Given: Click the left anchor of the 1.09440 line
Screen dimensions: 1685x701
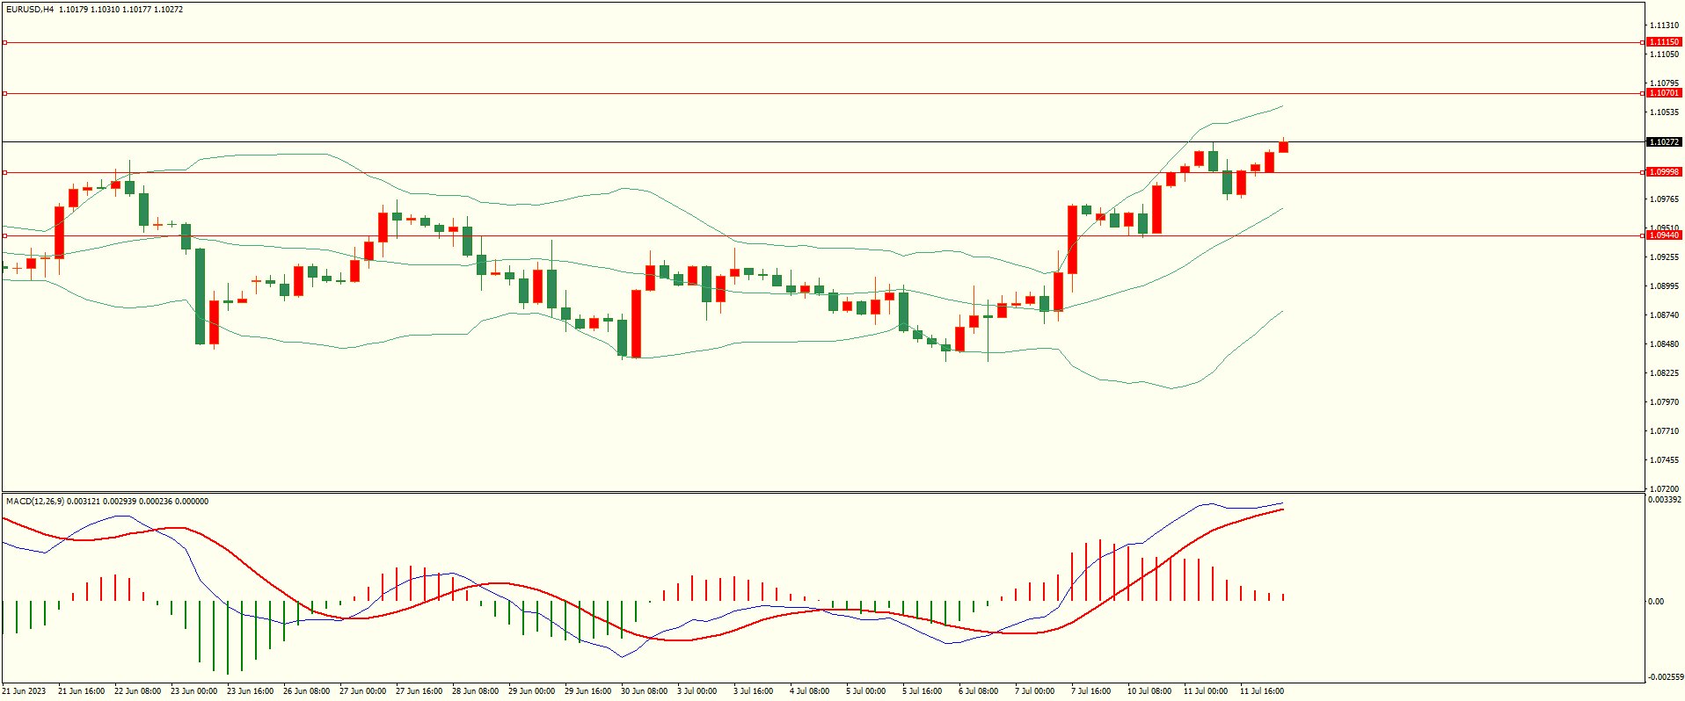Looking at the screenshot, I should pyautogui.click(x=4, y=235).
